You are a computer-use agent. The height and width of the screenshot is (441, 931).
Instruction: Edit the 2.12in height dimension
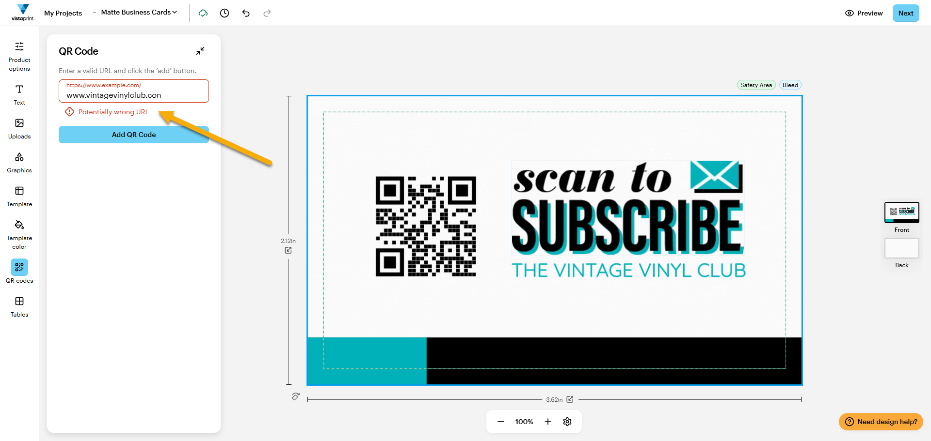click(x=288, y=250)
